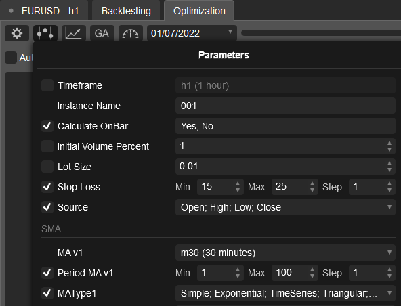Open the Source dropdown list
Screen dimensions: 401x306
pos(285,207)
